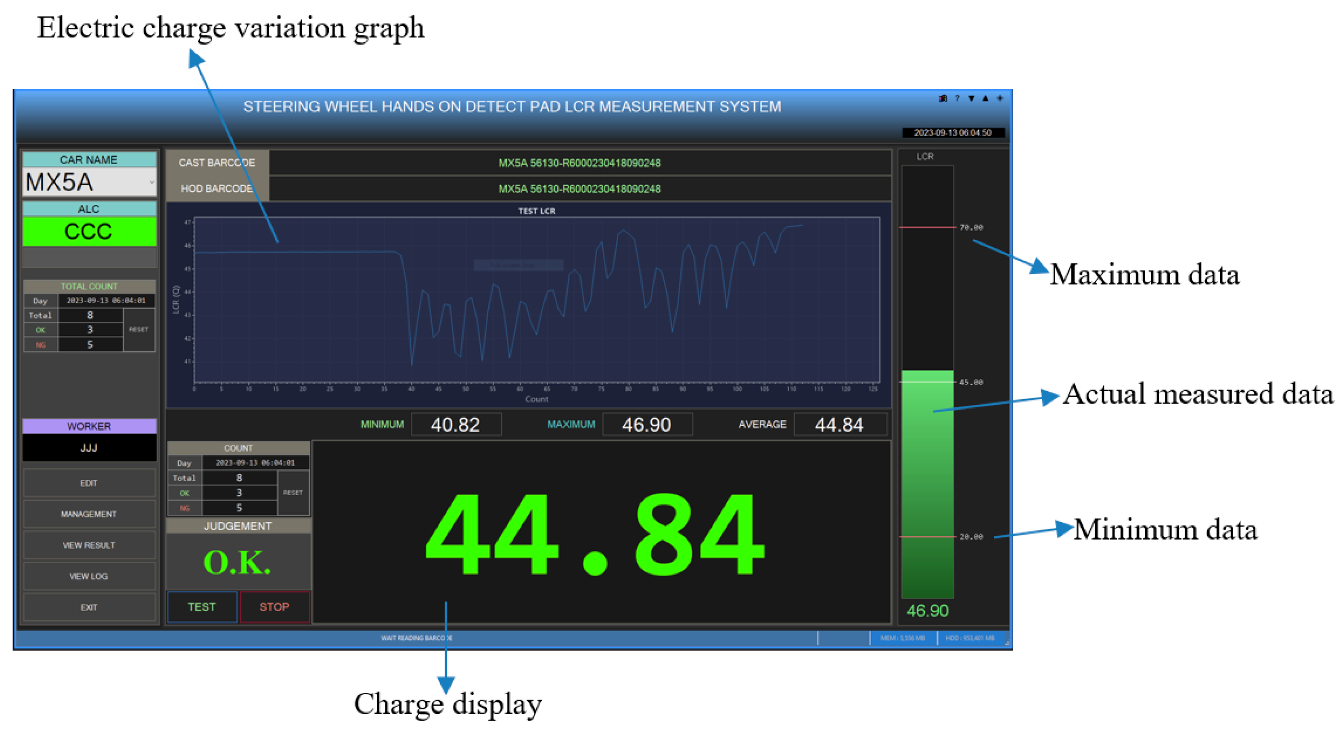Click the crosshair dot icon in title bar

[x=1000, y=98]
